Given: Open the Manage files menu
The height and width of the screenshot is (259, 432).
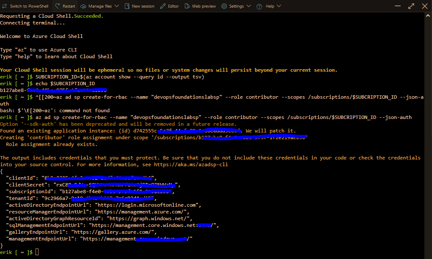Looking at the screenshot, I should tap(100, 6).
